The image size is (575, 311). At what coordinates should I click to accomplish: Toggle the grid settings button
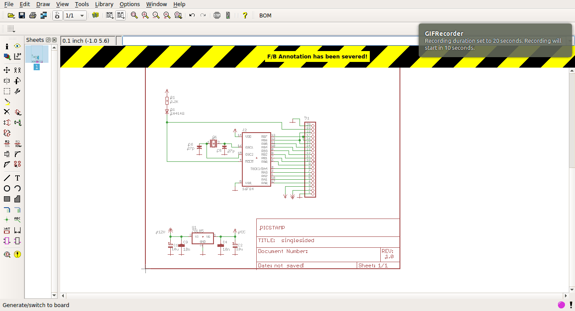click(x=11, y=29)
